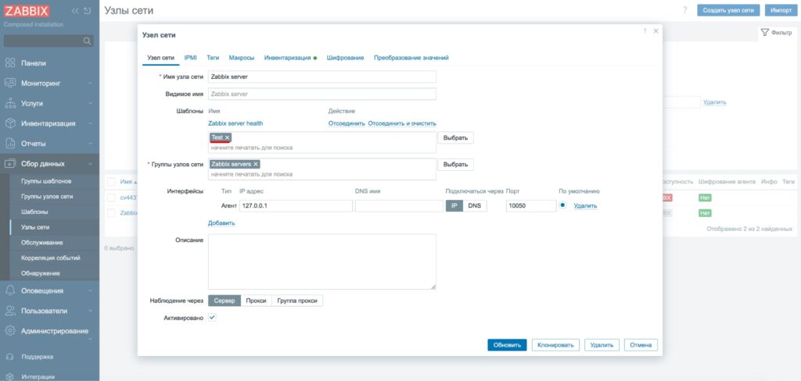Select the default interface radio button
The image size is (801, 381).
562,206
